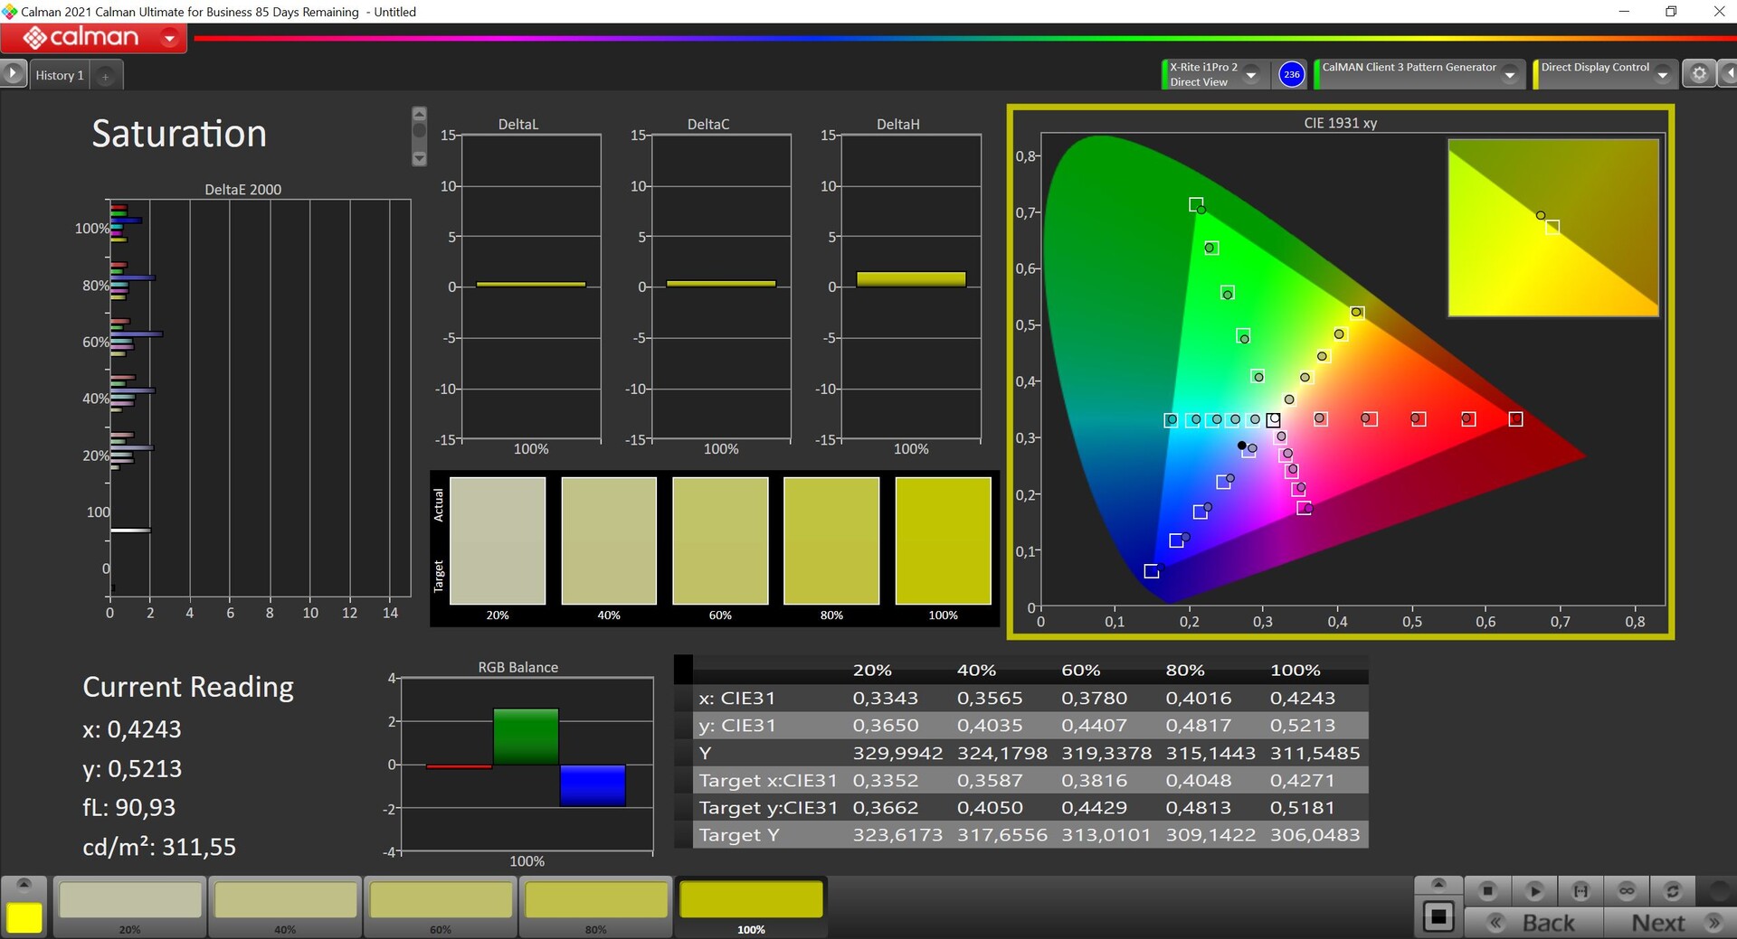The height and width of the screenshot is (939, 1737).
Task: Switch to the History 1 tab
Action: [x=60, y=75]
